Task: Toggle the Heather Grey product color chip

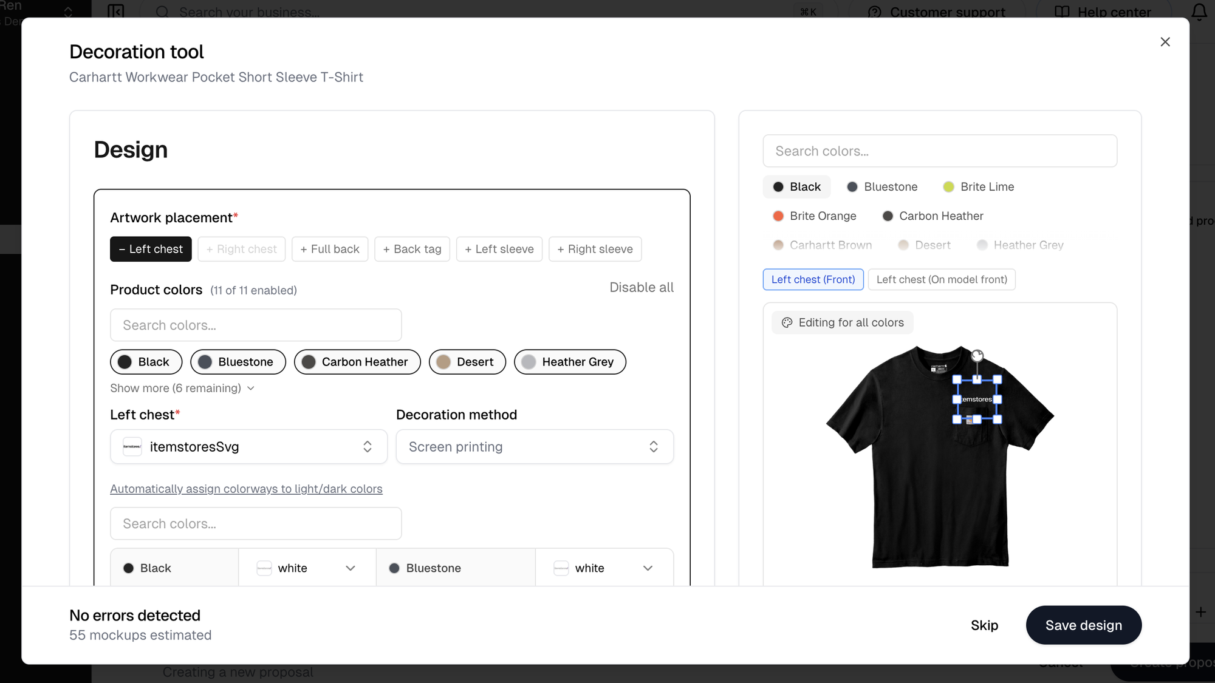Action: coord(570,362)
